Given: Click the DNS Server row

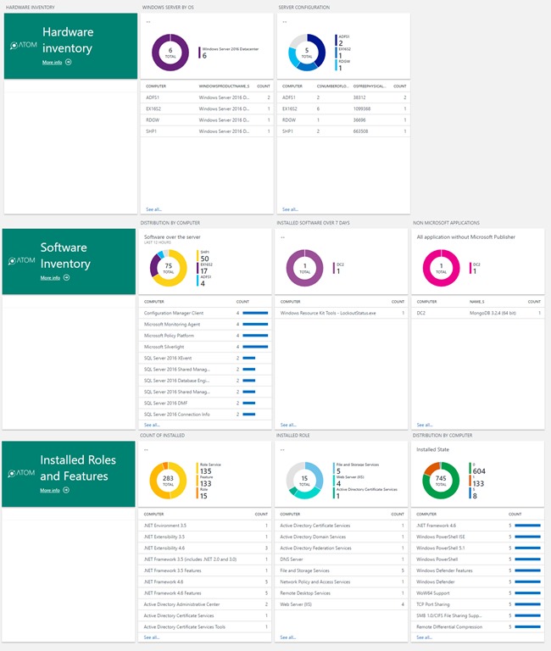Looking at the screenshot, I should point(342,559).
